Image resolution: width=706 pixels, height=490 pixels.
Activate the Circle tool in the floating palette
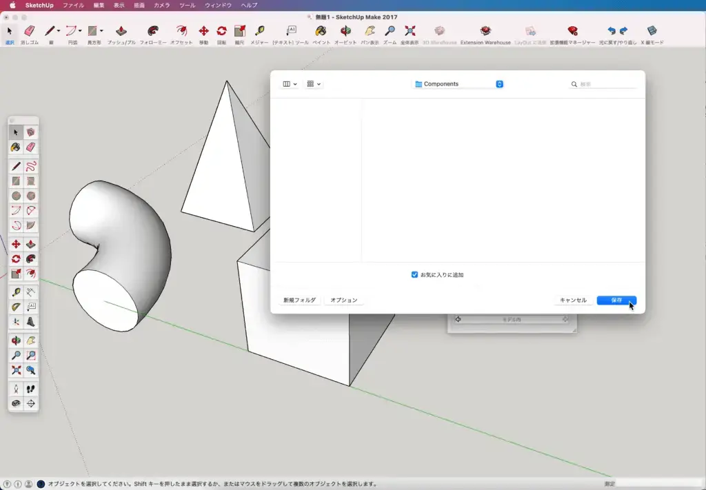click(x=16, y=196)
